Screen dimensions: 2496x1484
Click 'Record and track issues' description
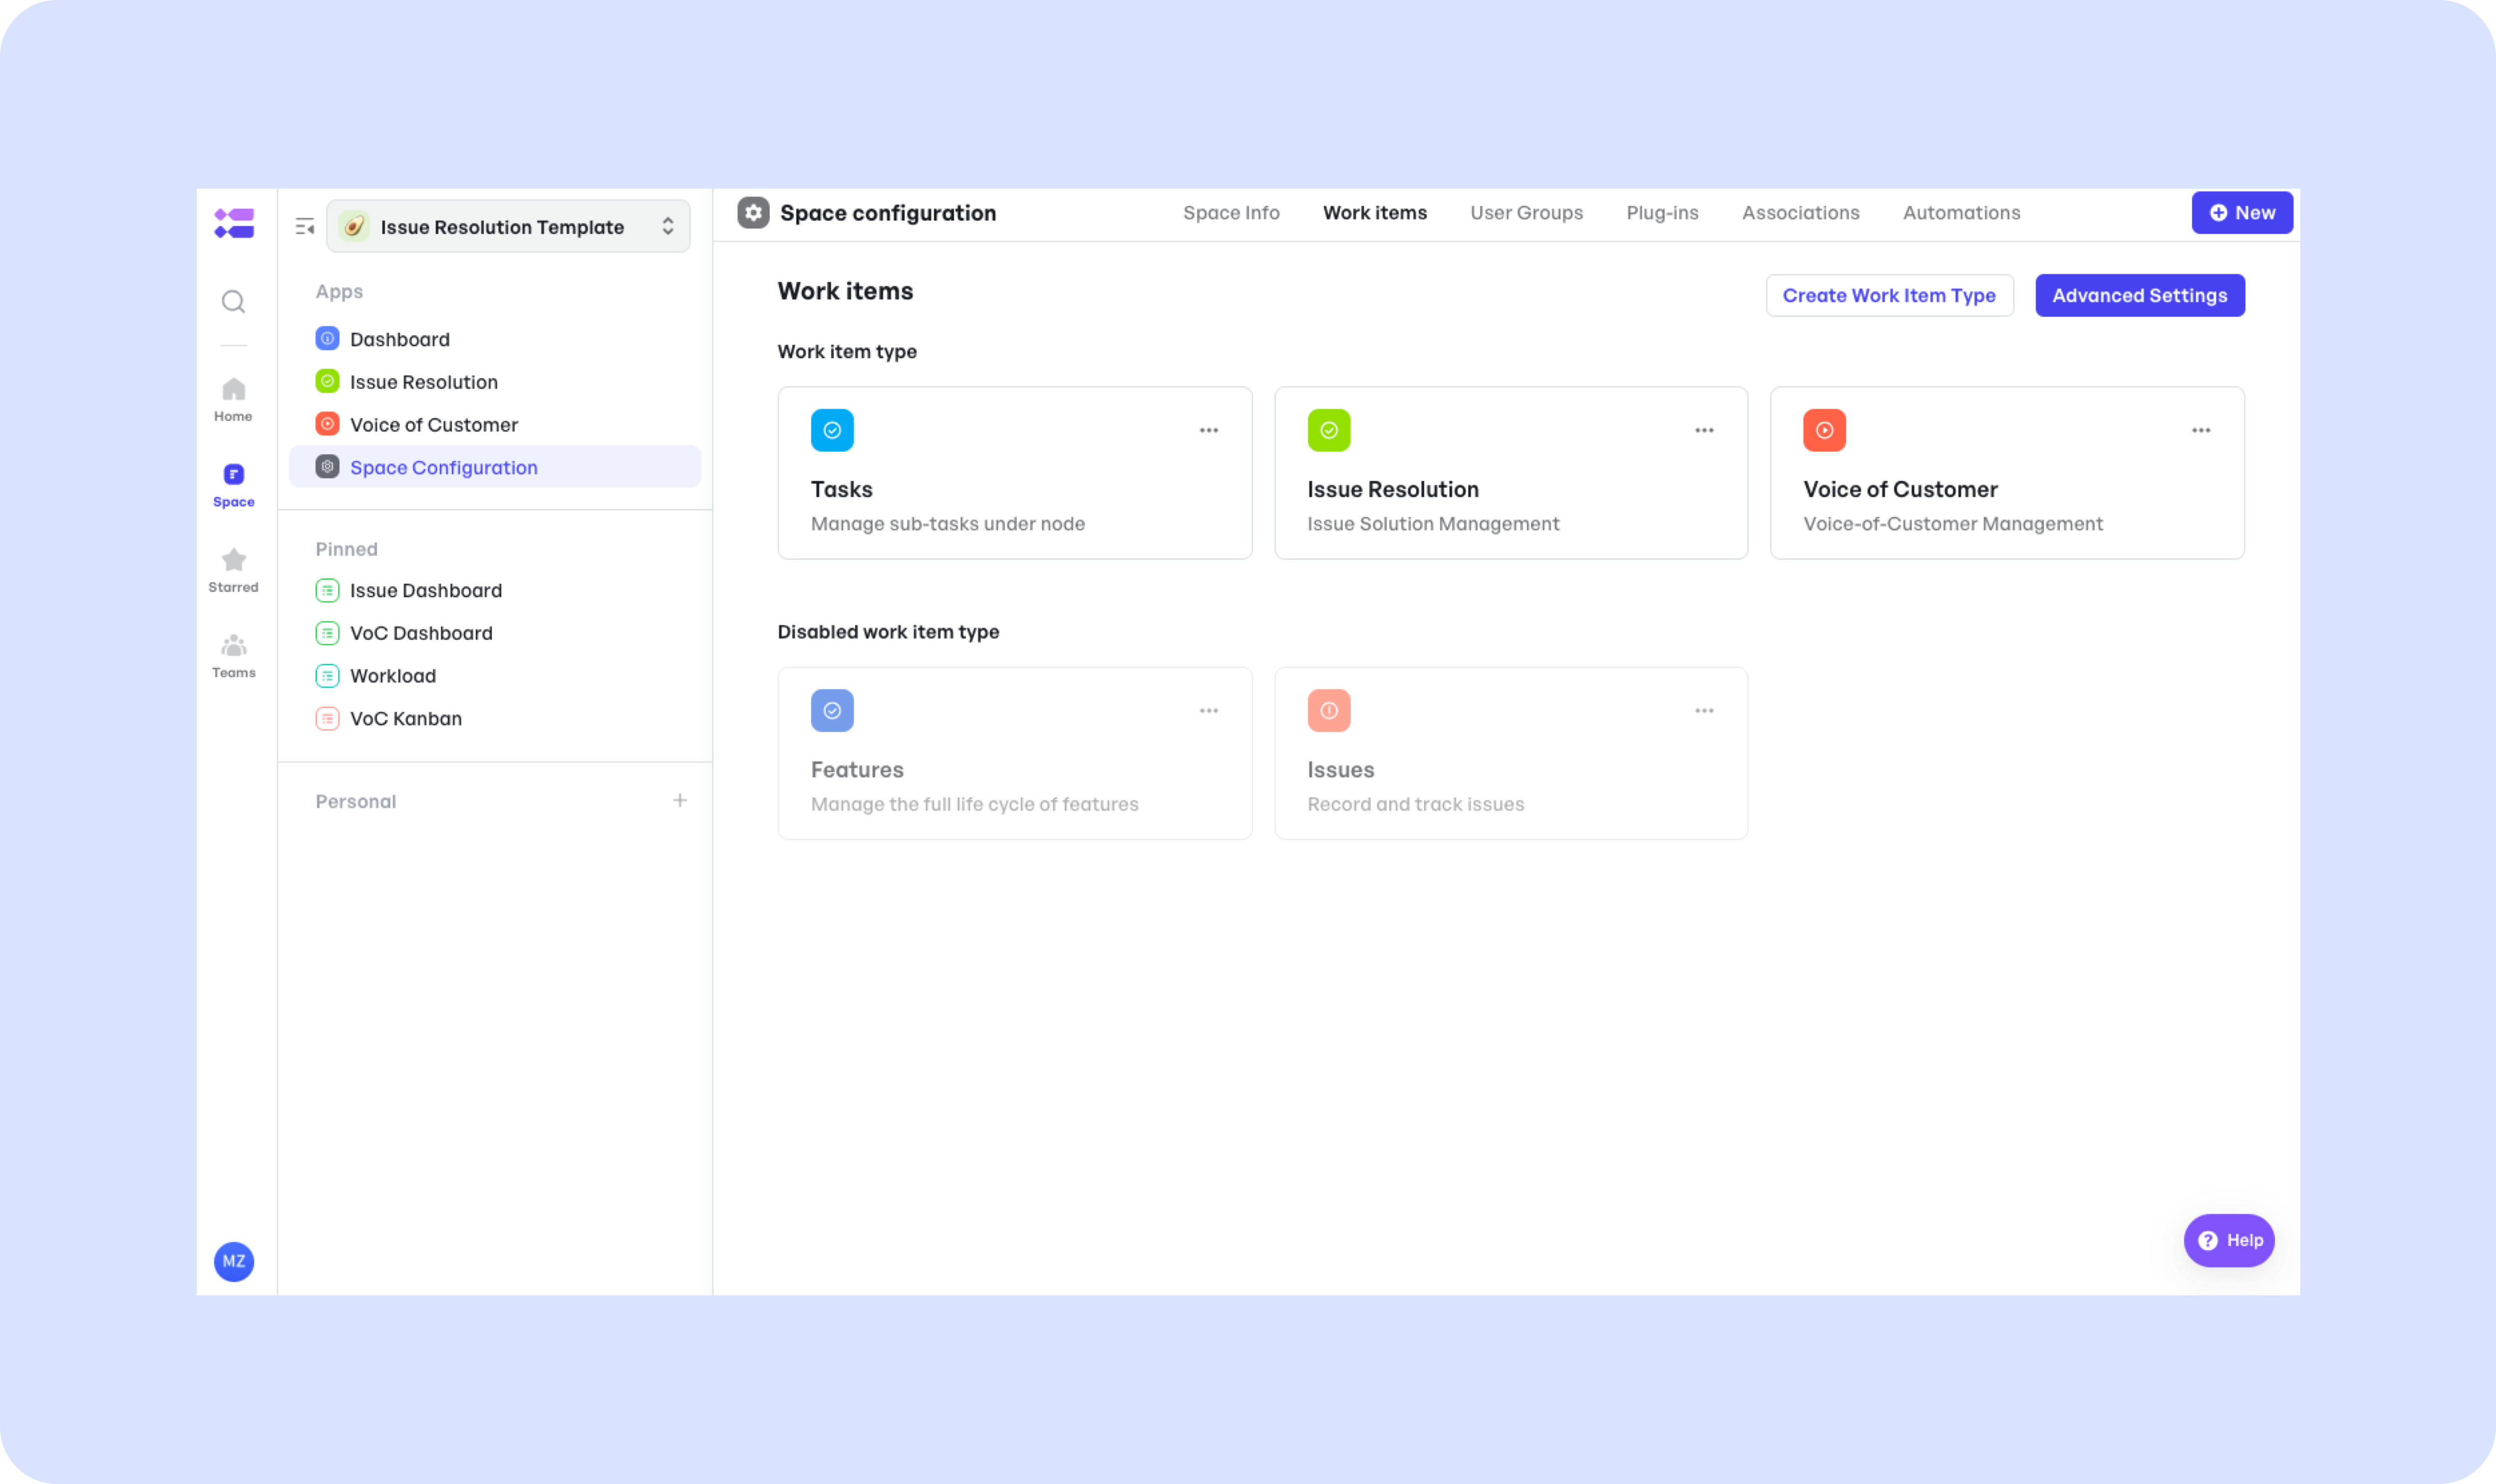pyautogui.click(x=1416, y=804)
